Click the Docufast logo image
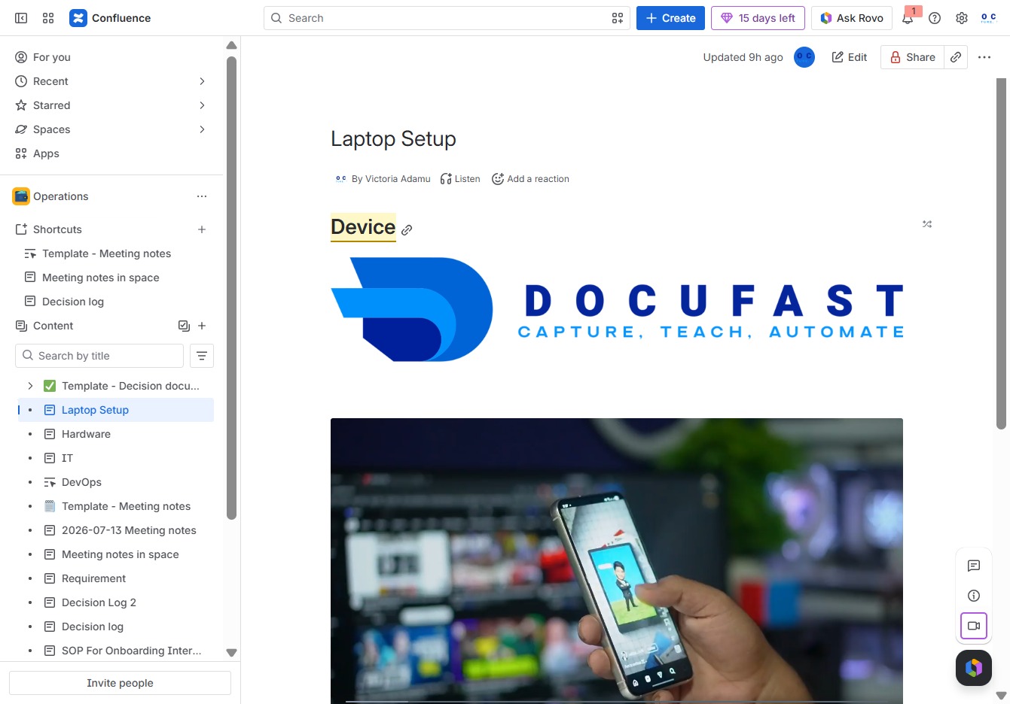The width and height of the screenshot is (1010, 704). coord(617,309)
